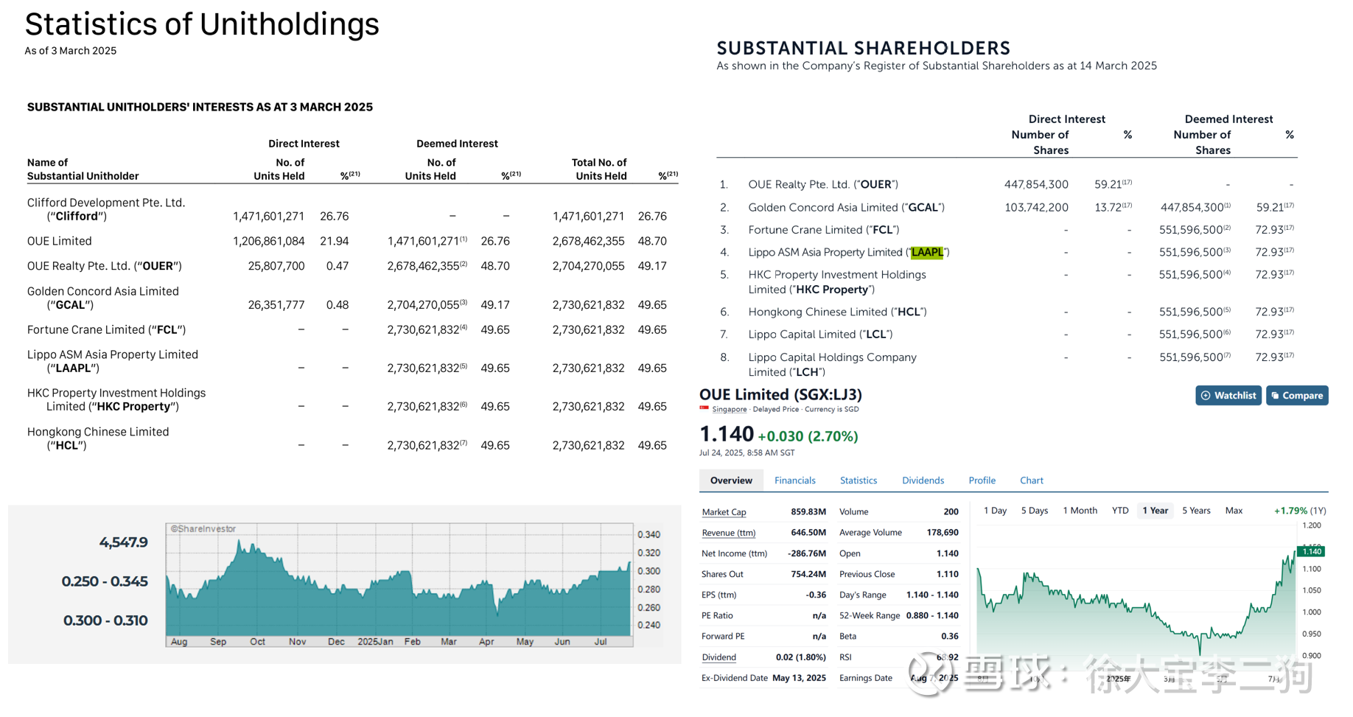Viewport: 1353px width, 717px height.
Task: Open the Overview tab
Action: coord(730,480)
